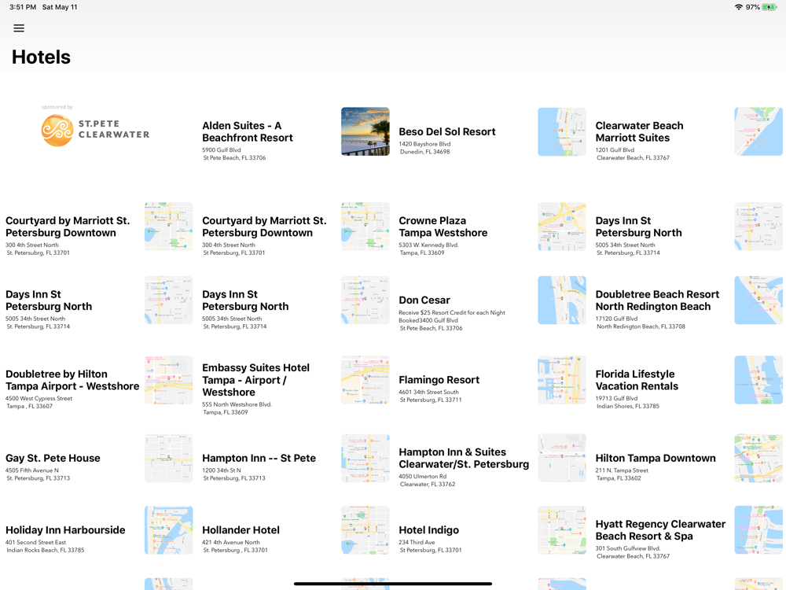Select Hyatt Regency Clearwater Beach Resort & Spa title
This screenshot has height=590, width=786.
point(660,529)
